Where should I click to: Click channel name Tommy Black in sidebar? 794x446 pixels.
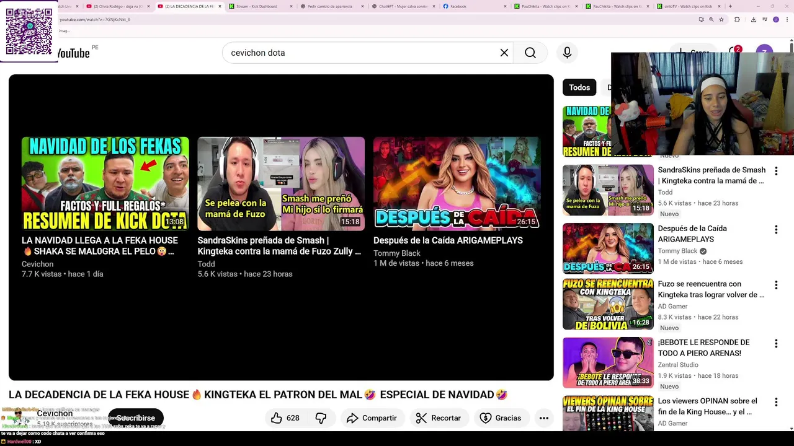click(677, 251)
